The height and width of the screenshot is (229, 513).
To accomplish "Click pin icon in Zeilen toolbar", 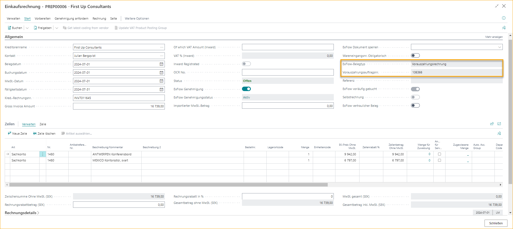I will point(499,134).
